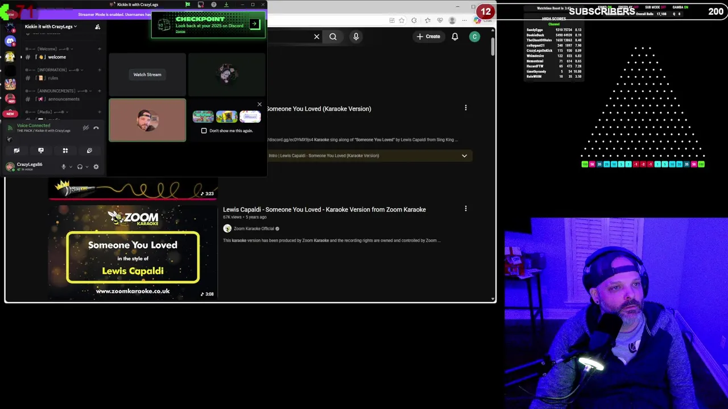Viewport: 728px width, 409px height.
Task: Add page to favorites star in Edge
Action: pos(402,20)
